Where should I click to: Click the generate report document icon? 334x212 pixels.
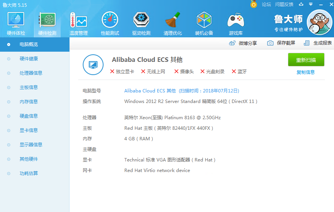(306, 43)
